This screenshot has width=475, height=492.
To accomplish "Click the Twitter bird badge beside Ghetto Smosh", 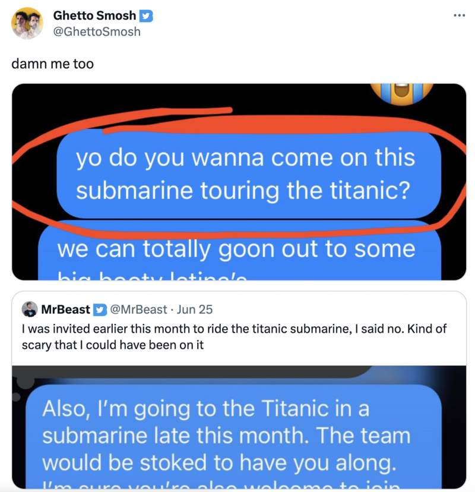I will (x=145, y=16).
